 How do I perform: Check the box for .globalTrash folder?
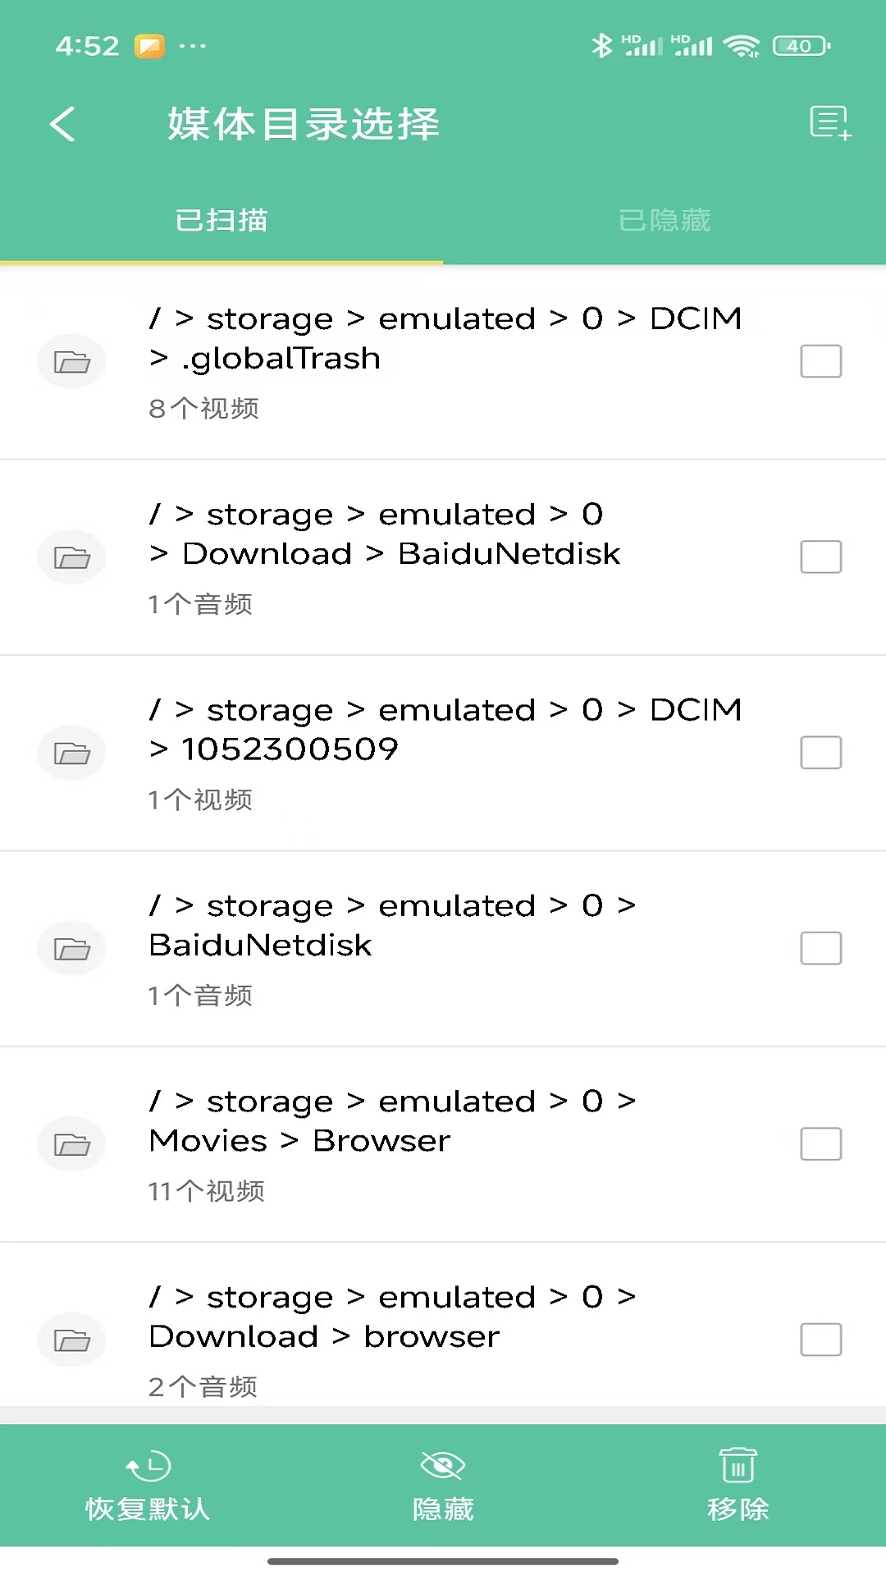click(821, 361)
